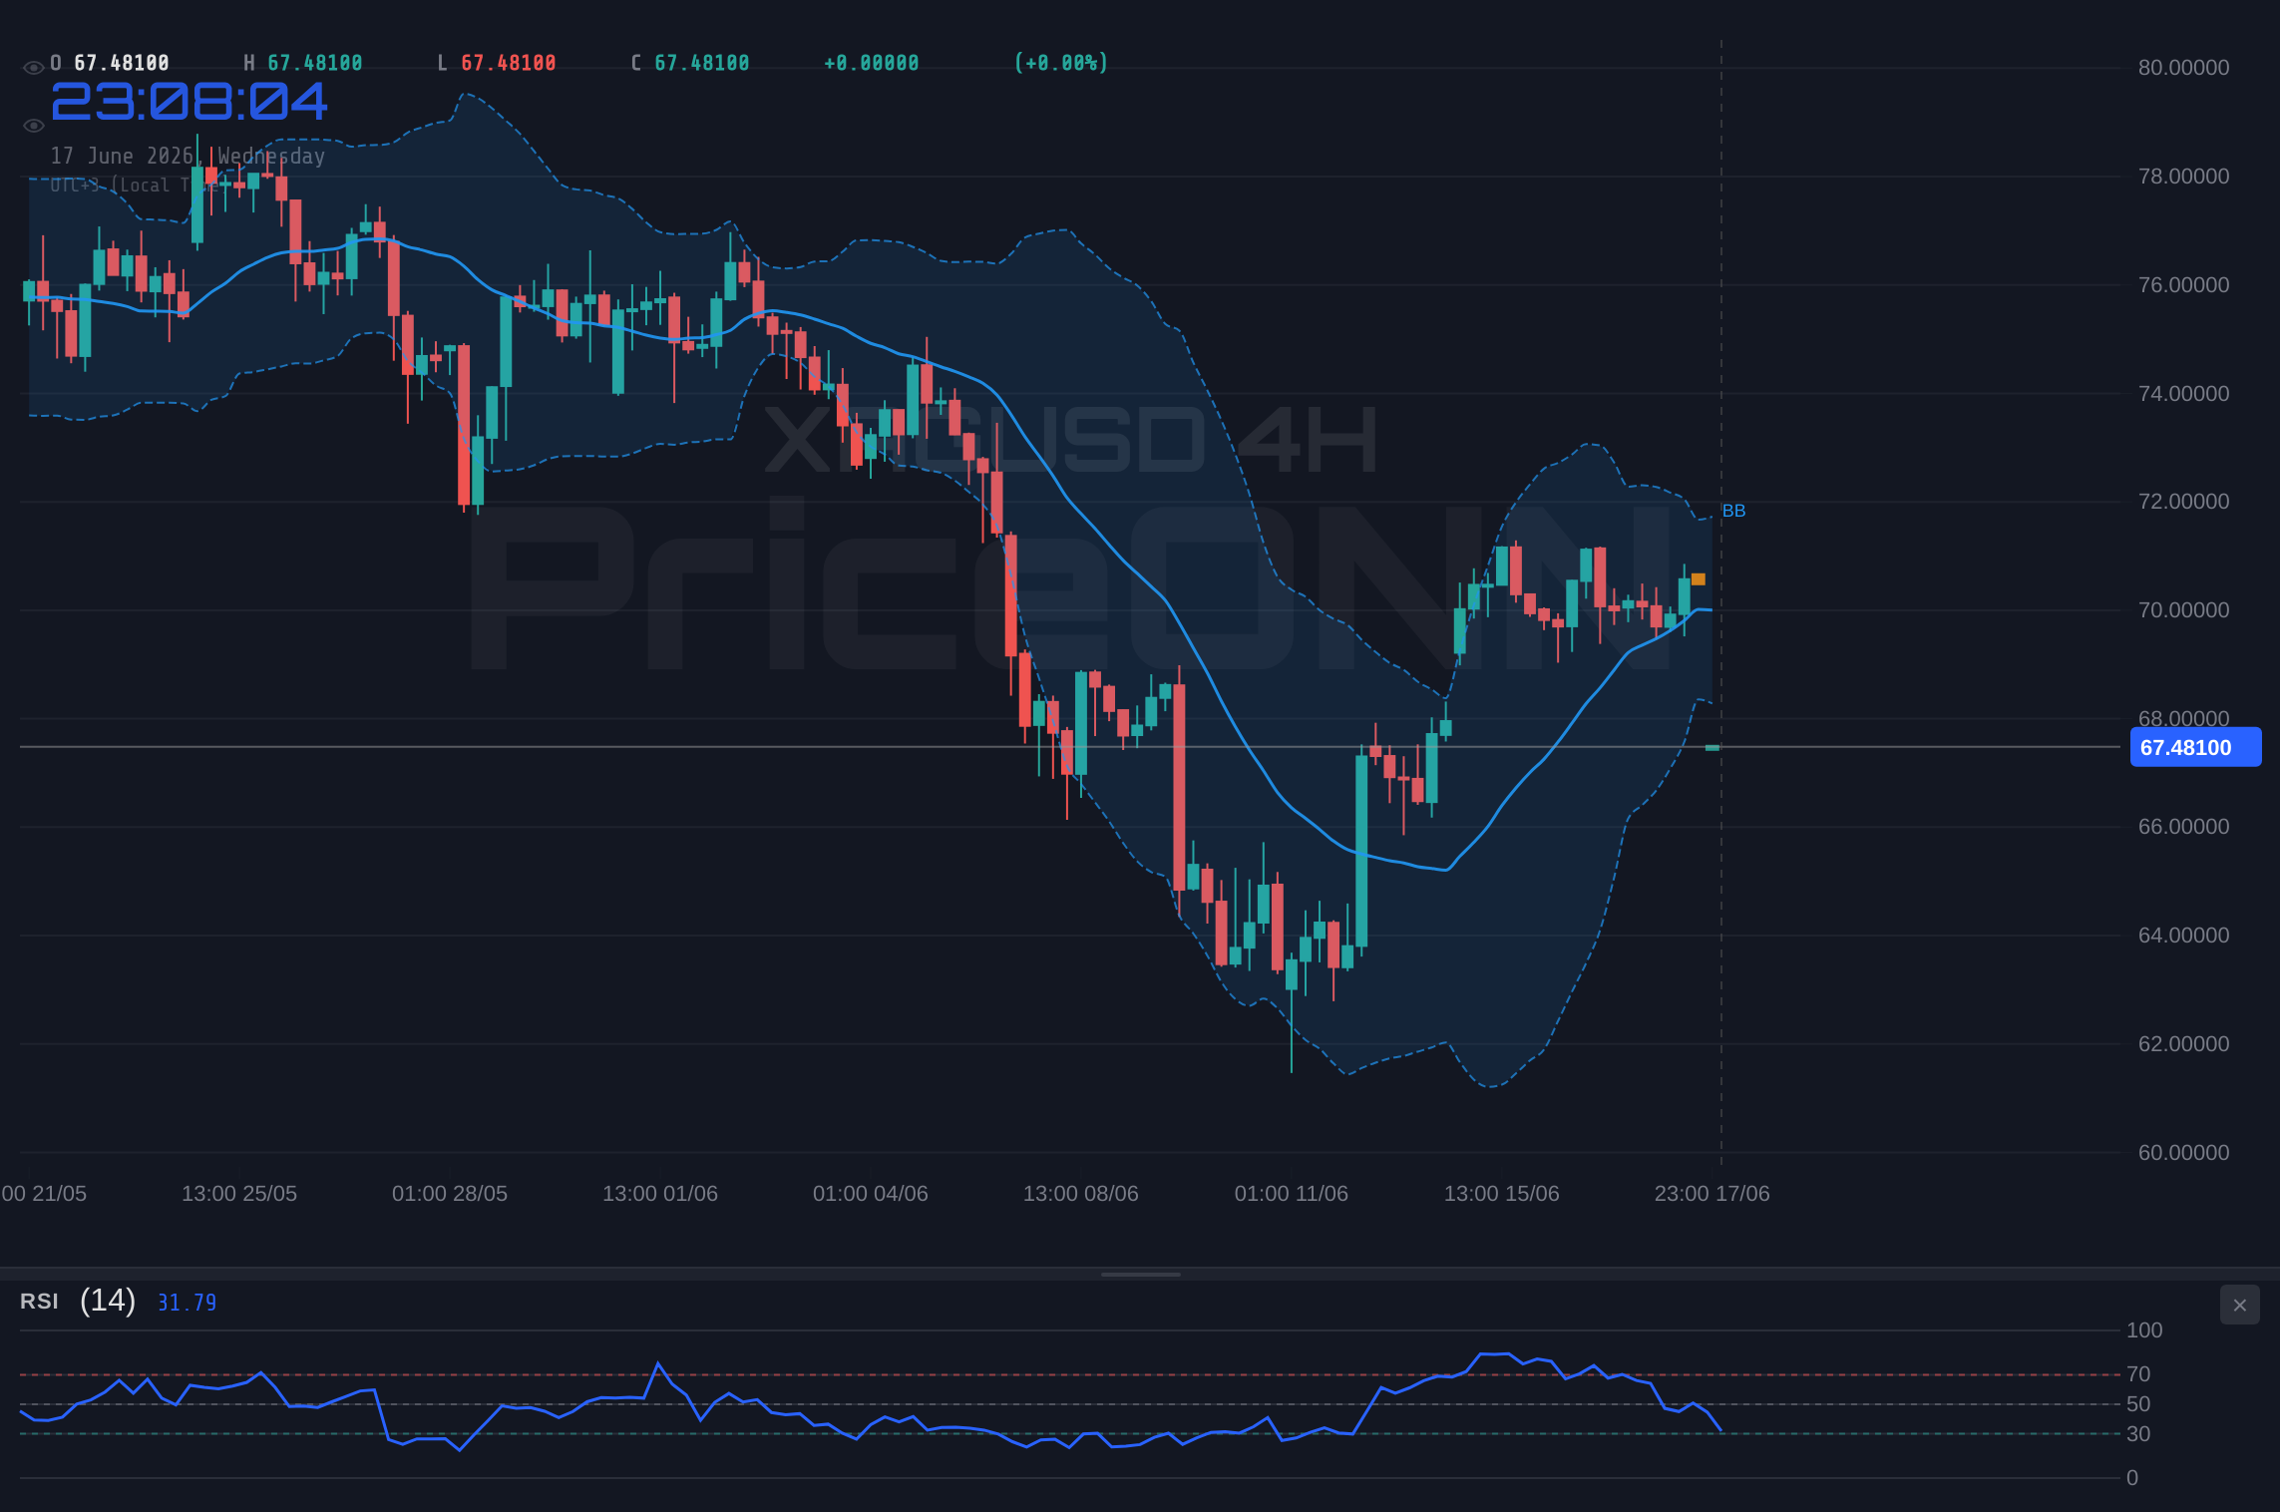Click the high price value H 67.48100

(x=303, y=63)
